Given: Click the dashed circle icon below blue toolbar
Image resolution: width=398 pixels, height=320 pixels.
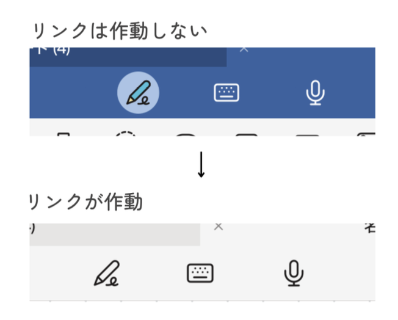Looking at the screenshot, I should (x=126, y=134).
